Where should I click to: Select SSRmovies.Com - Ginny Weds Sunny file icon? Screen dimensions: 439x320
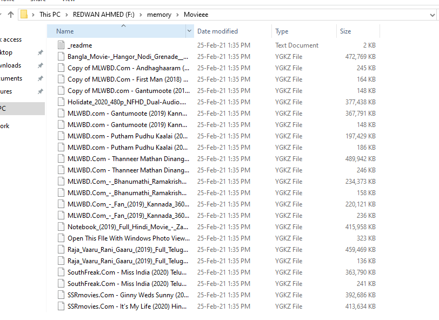click(x=61, y=295)
